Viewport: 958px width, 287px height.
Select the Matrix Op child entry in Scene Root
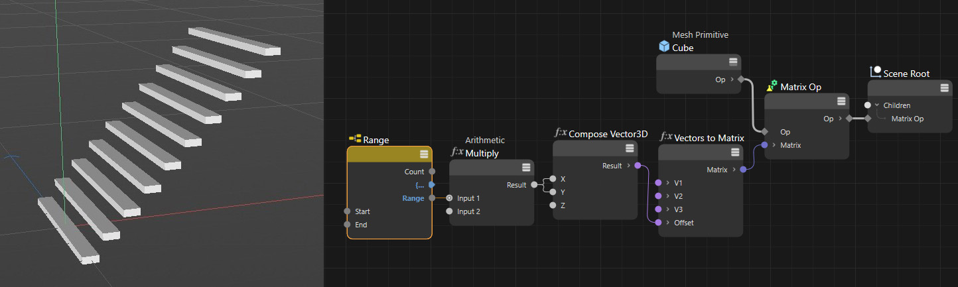pyautogui.click(x=907, y=119)
